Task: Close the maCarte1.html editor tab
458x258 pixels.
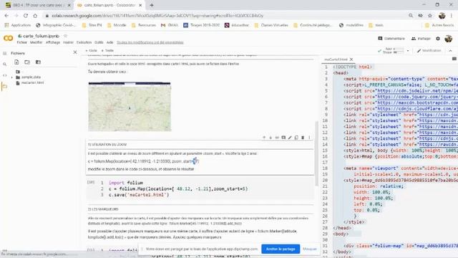Action: point(351,59)
